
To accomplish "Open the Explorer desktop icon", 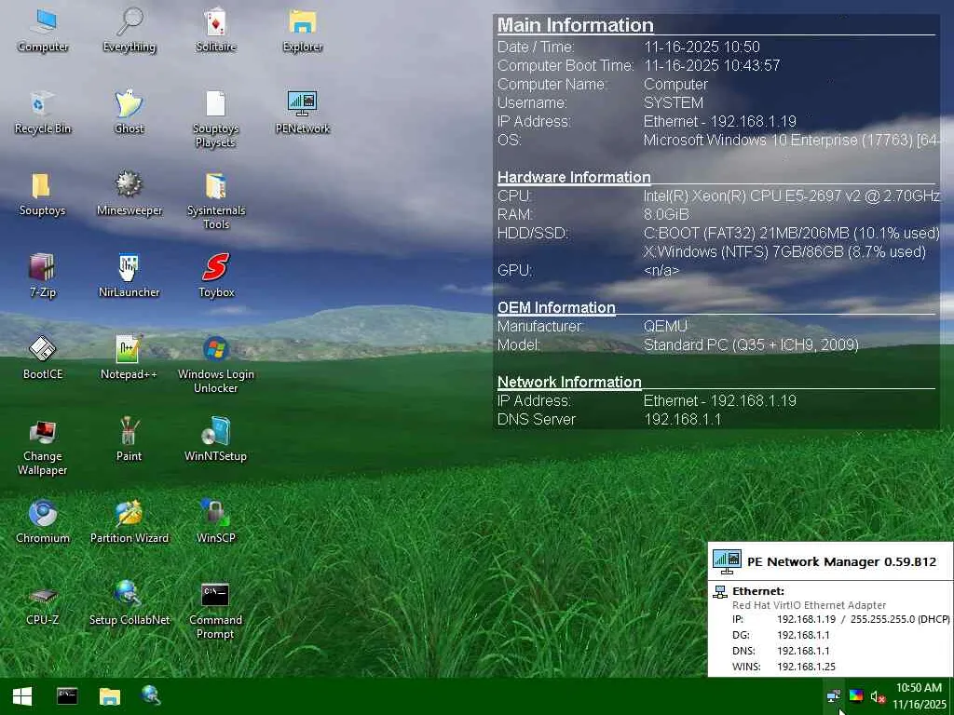I will [303, 31].
